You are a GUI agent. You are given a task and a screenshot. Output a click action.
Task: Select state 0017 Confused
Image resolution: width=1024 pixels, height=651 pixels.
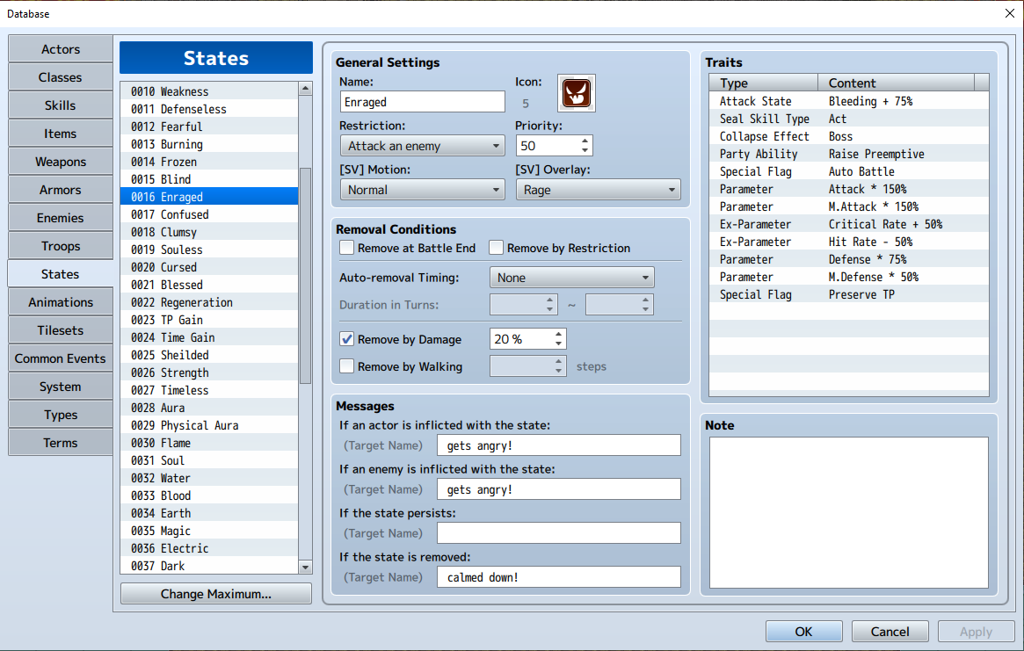point(209,214)
